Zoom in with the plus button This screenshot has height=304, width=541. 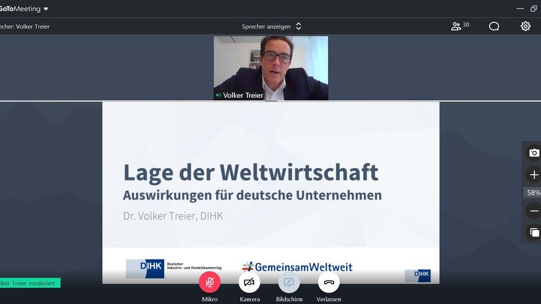[x=534, y=175]
